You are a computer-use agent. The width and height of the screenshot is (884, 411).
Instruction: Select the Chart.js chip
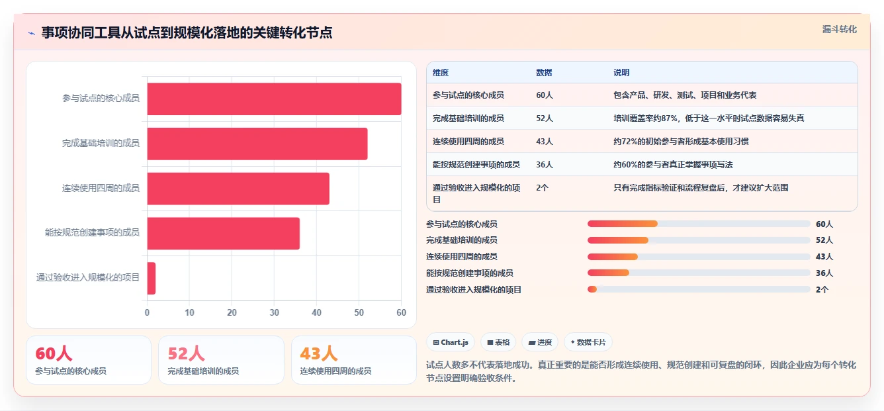pos(451,342)
